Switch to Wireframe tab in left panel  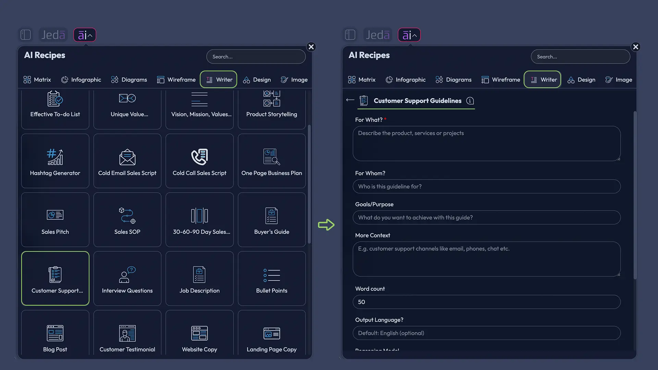pyautogui.click(x=176, y=79)
